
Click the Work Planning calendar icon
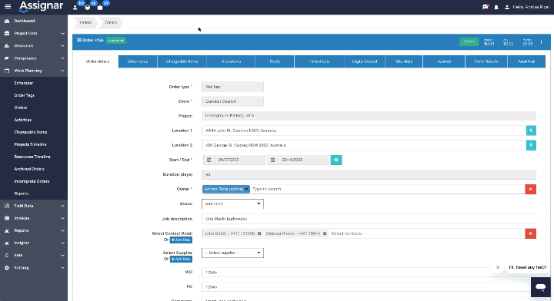coord(7,71)
